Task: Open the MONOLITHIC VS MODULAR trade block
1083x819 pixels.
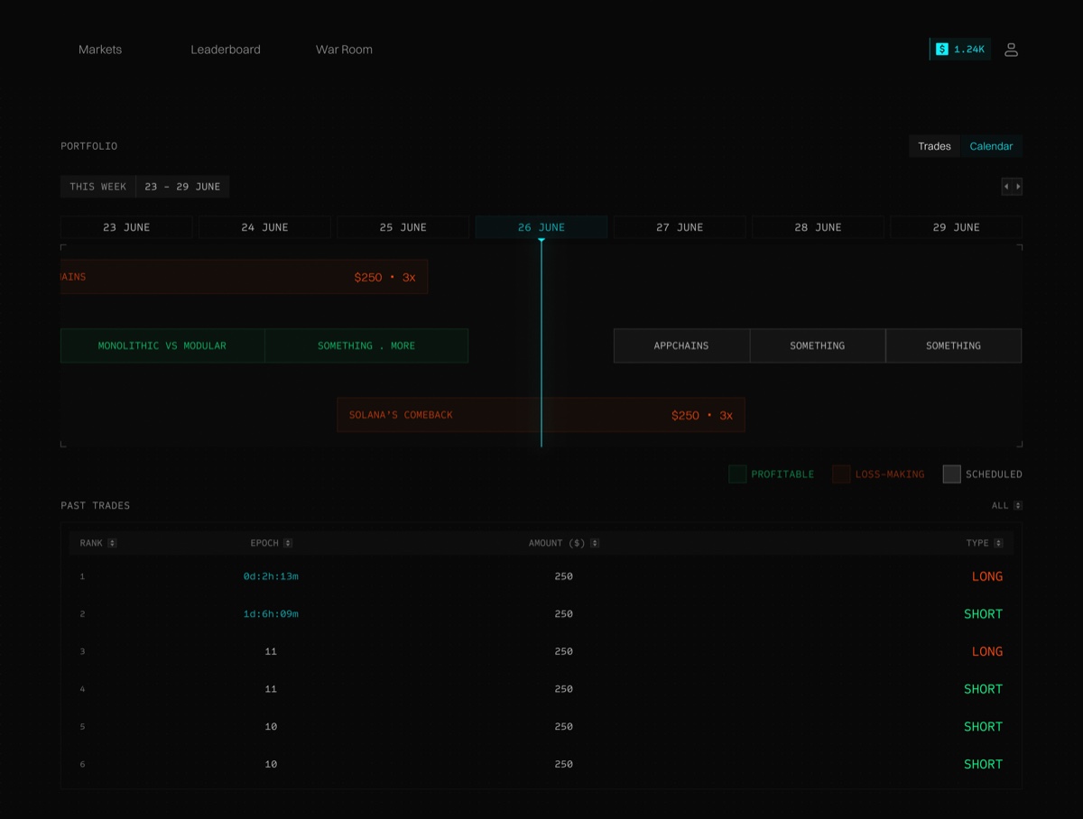Action: 162,345
